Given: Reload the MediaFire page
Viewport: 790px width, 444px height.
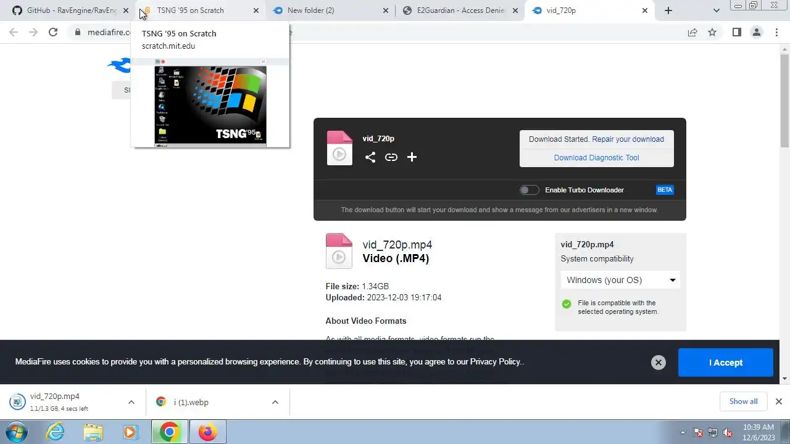Looking at the screenshot, I should 53,32.
